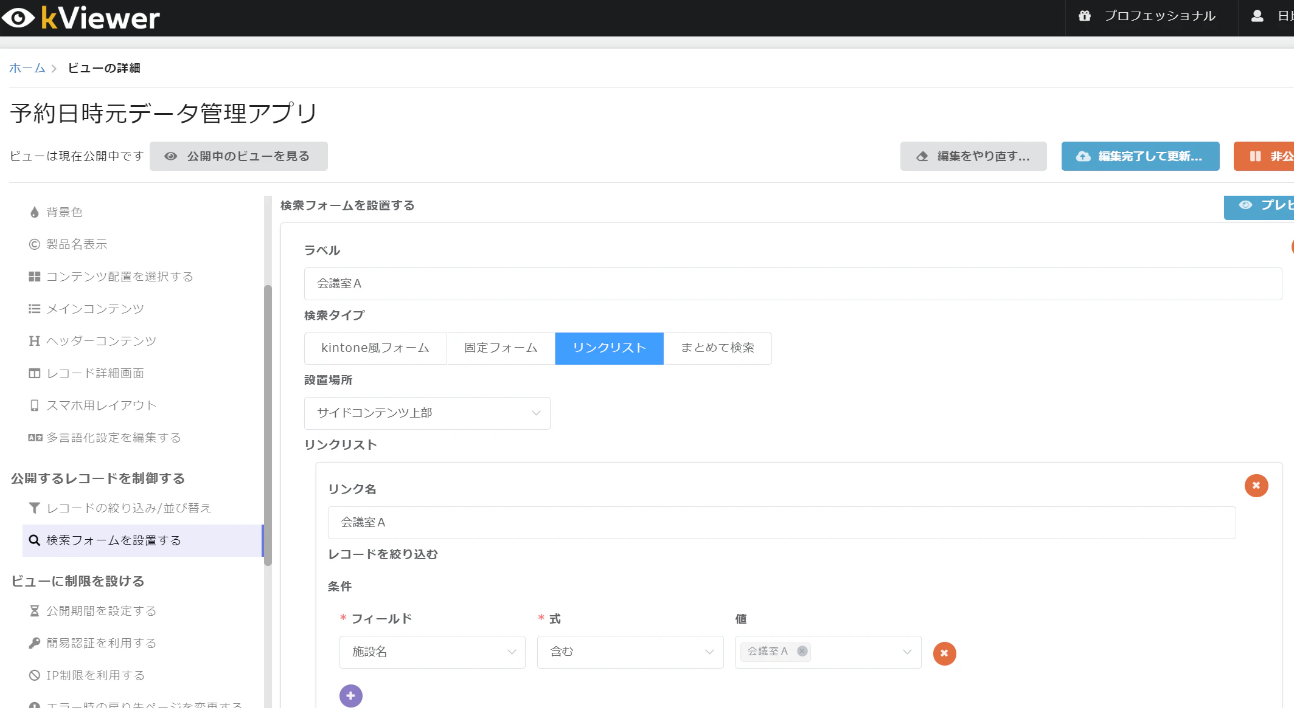
Task: Open 簡易認証を利用する setting
Action: 101,643
